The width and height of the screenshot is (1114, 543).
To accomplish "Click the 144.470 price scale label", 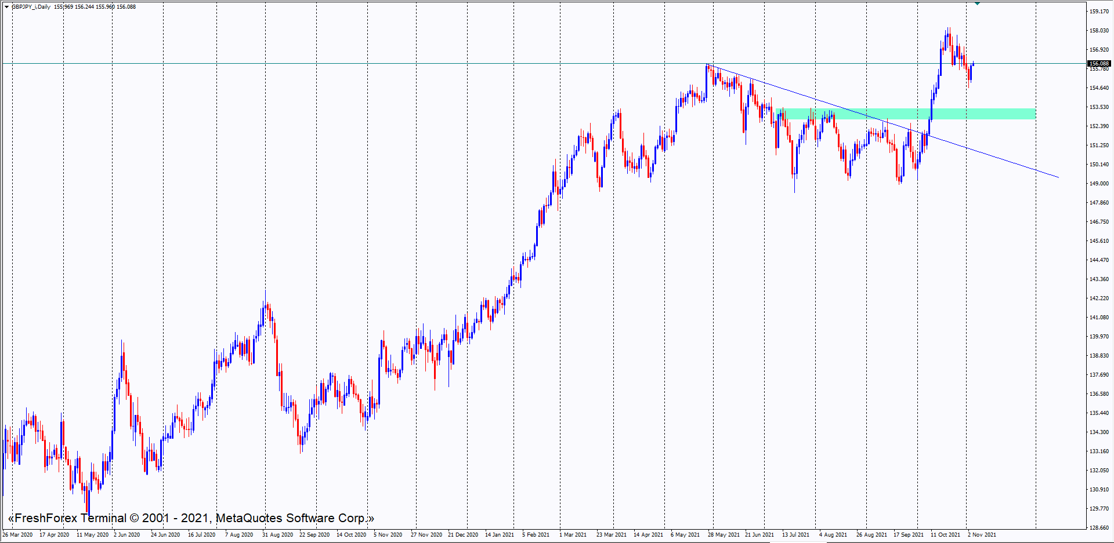I will pyautogui.click(x=1099, y=260).
